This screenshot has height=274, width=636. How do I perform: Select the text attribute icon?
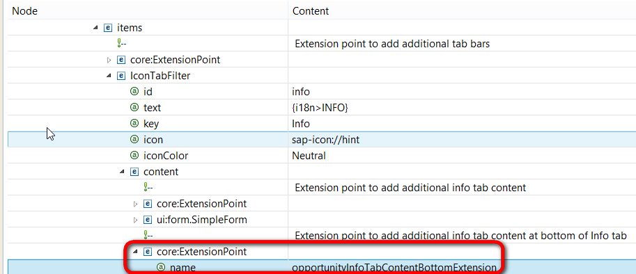point(134,108)
